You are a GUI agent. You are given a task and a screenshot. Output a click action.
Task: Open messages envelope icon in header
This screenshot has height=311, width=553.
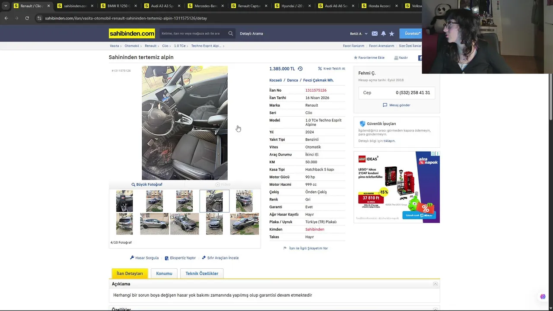(375, 34)
